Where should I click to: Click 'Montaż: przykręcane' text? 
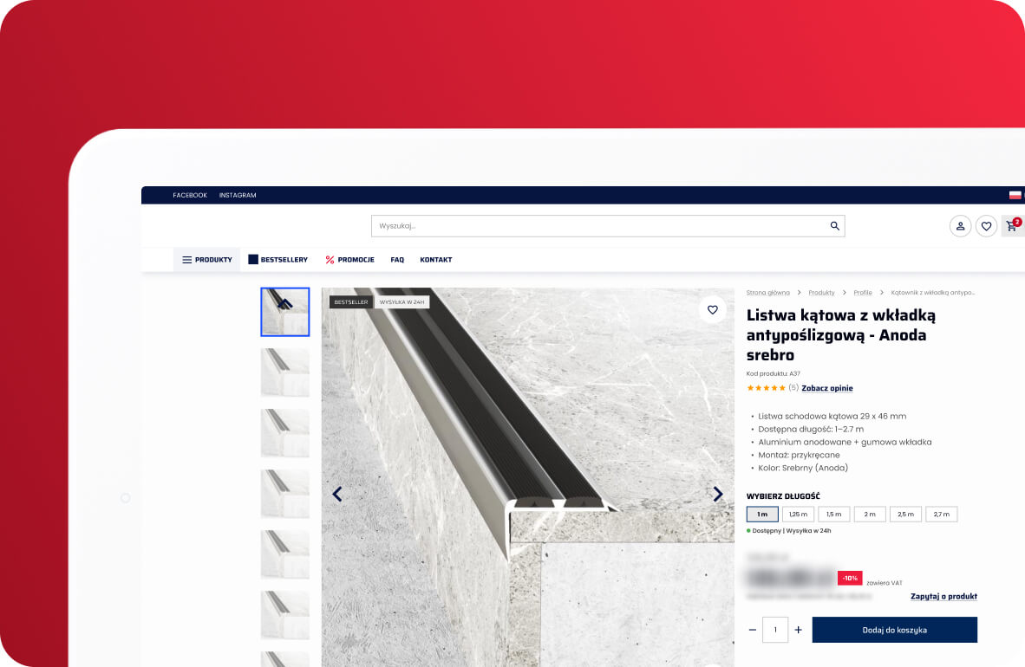click(799, 456)
